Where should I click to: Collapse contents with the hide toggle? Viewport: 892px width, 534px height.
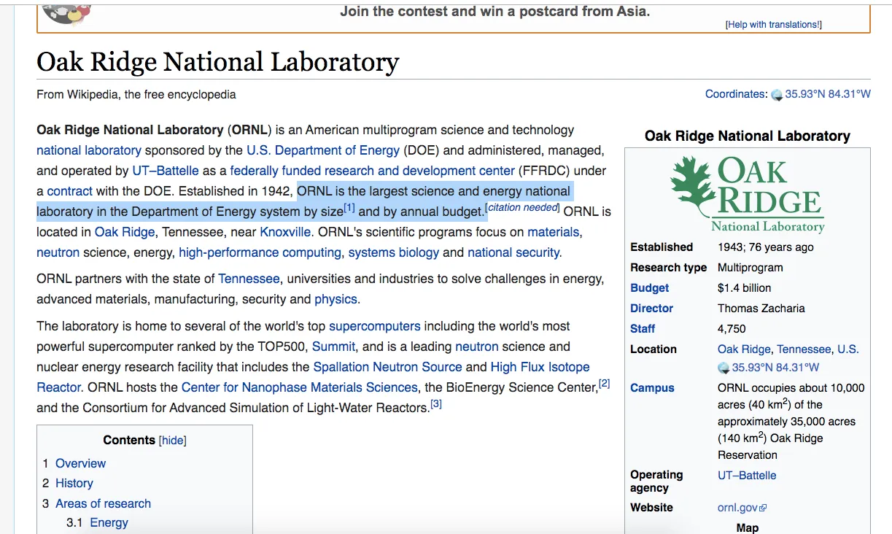tap(173, 441)
